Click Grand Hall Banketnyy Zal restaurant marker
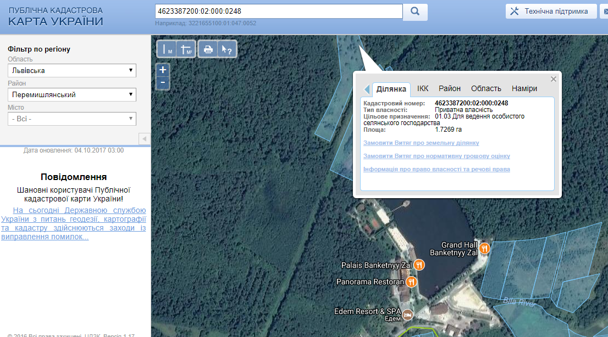Image resolution: width=608 pixels, height=337 pixels. 484,249
